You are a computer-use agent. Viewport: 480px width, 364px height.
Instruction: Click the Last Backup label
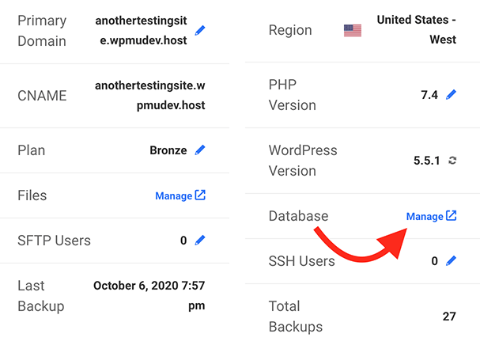coord(41,296)
